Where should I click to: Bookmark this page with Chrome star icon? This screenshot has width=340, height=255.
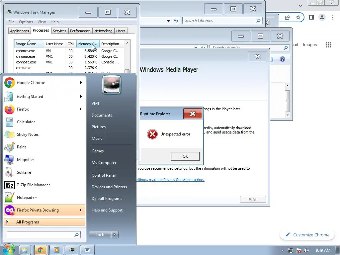pyautogui.click(x=298, y=17)
